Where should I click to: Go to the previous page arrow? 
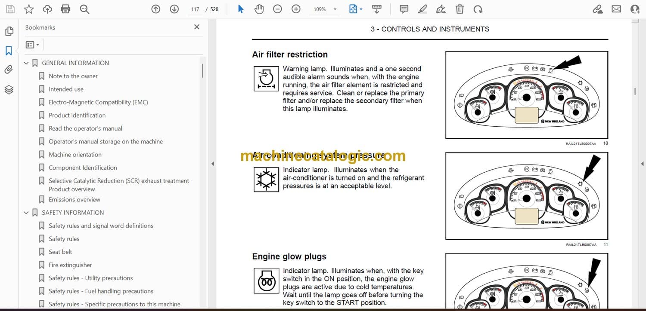(x=156, y=9)
